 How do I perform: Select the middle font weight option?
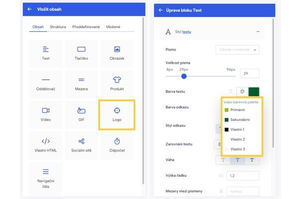coord(237,160)
